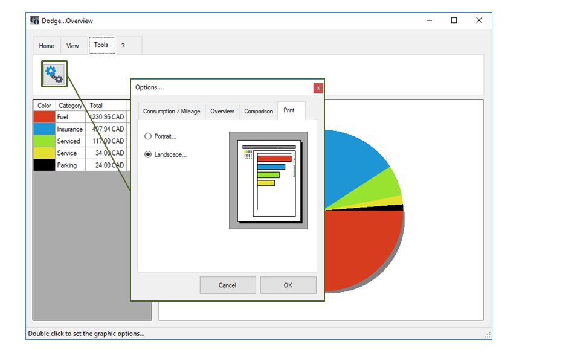Click the page orientation preview image
Image resolution: width=580 pixels, height=362 pixels.
(x=268, y=180)
